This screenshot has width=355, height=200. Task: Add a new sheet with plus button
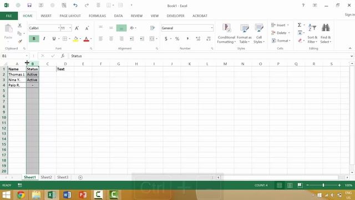[x=80, y=178]
